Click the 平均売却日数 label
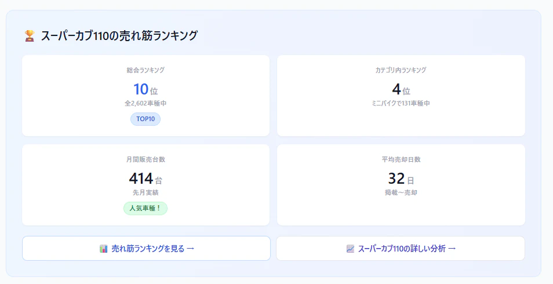 click(401, 159)
